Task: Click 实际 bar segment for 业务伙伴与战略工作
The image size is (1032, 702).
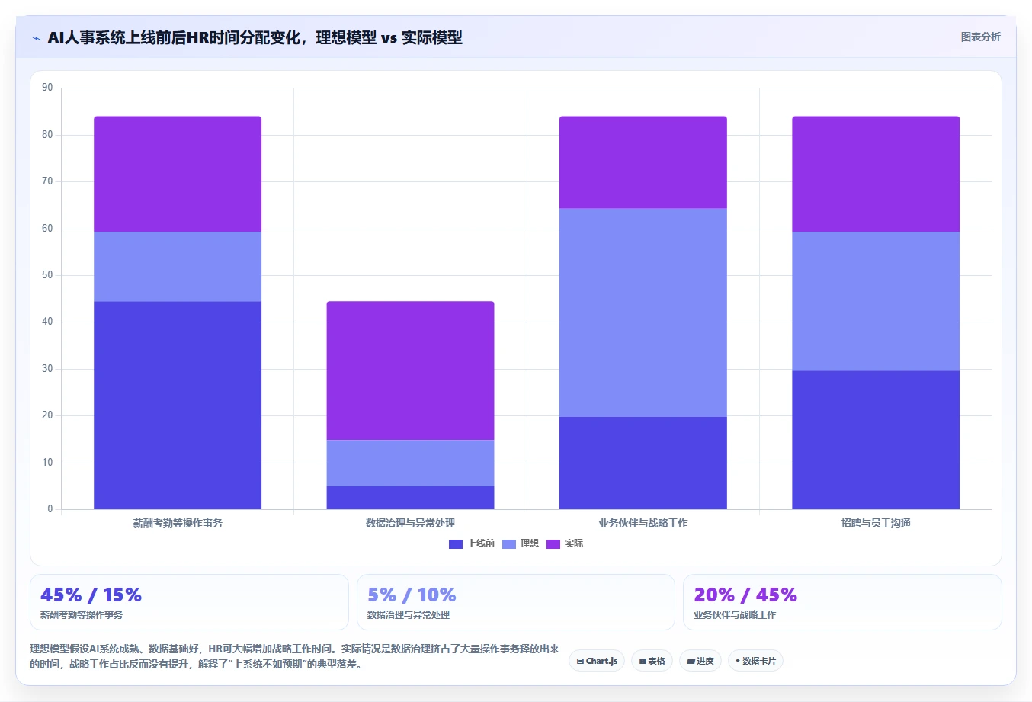Action: (x=643, y=162)
